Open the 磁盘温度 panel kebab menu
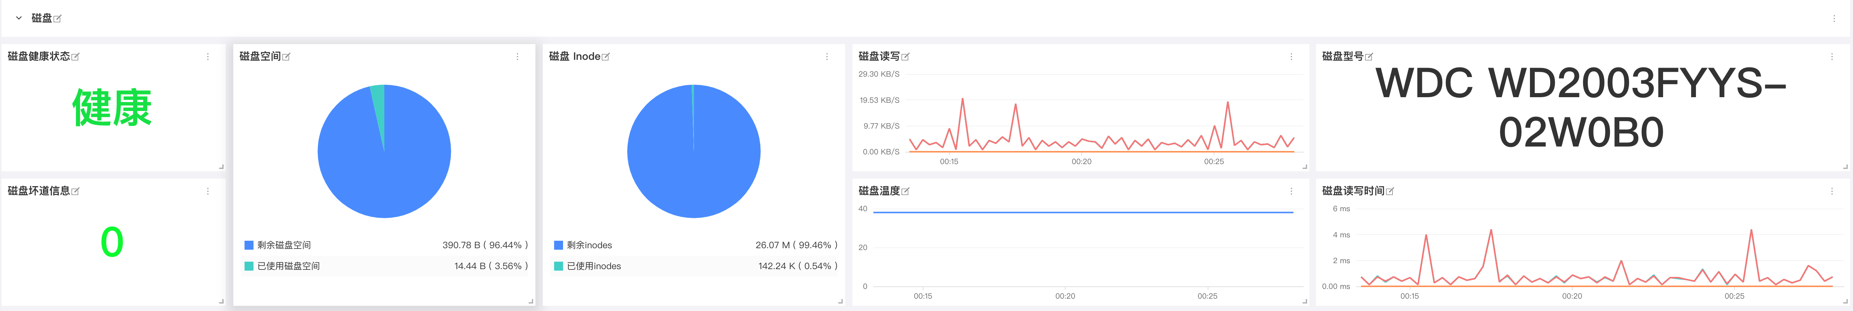The image size is (1853, 311). (1291, 191)
